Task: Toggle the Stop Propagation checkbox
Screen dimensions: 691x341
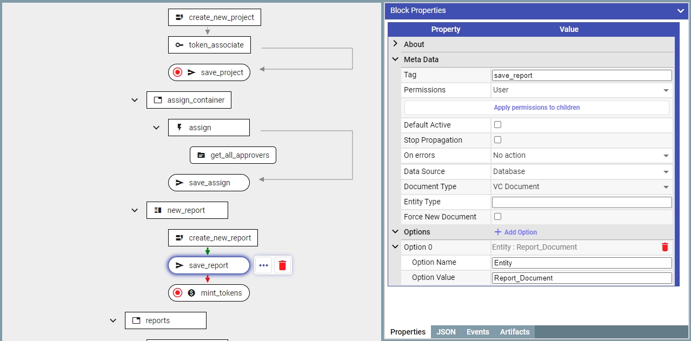Action: click(x=498, y=140)
